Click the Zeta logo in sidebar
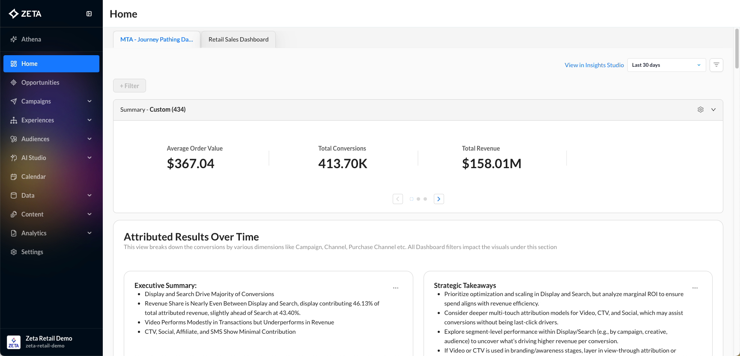 [x=25, y=14]
